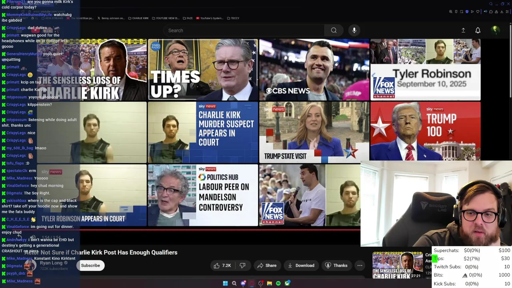Screen dimensions: 512x288
Task: Click the search tabs icon in title bar
Action: click(491, 4)
